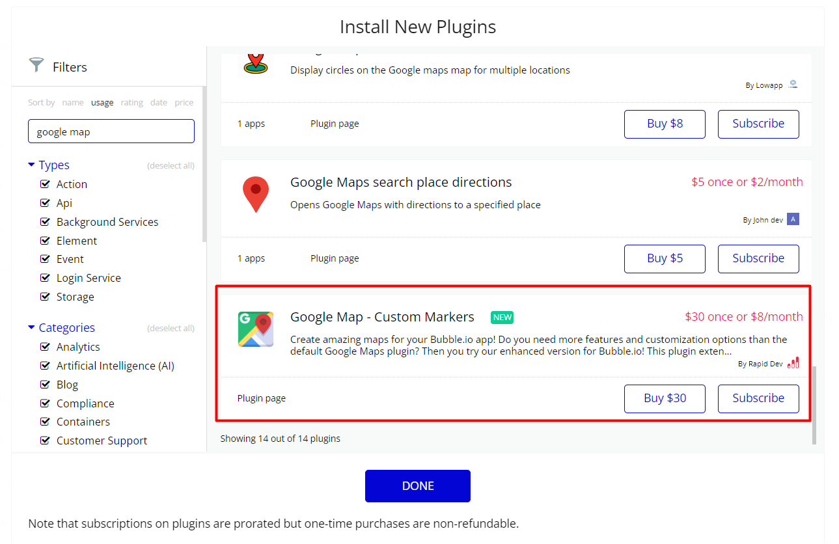
Task: Sort plugins by rating
Action: click(131, 103)
